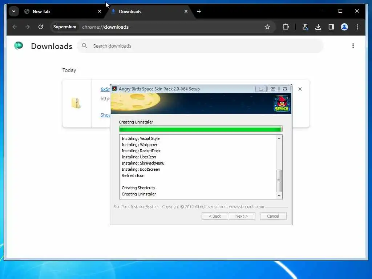The height and width of the screenshot is (279, 372).
Task: Select the Downloads tab
Action: [149, 11]
